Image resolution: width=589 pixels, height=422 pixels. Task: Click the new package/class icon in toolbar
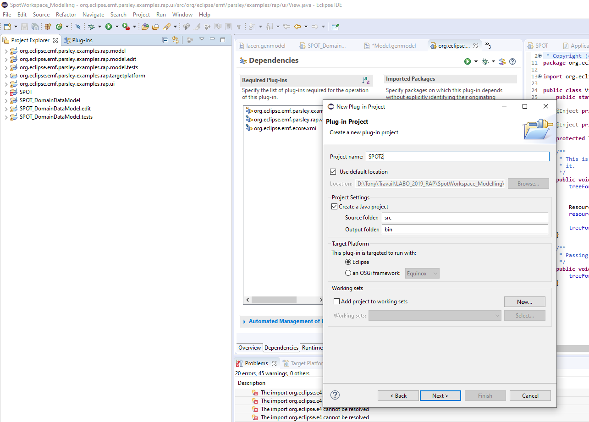point(47,27)
